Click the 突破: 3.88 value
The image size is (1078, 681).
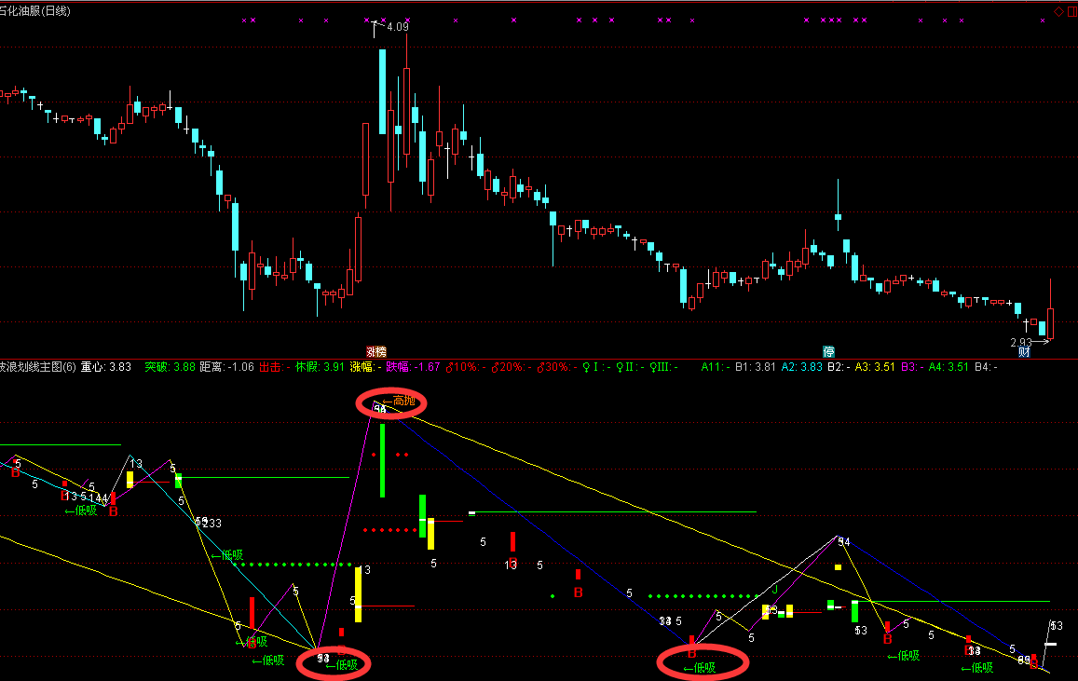click(170, 367)
